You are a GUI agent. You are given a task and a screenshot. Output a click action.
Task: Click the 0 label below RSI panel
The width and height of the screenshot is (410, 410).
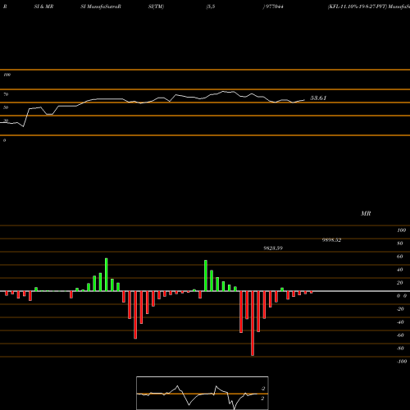pos(4,140)
